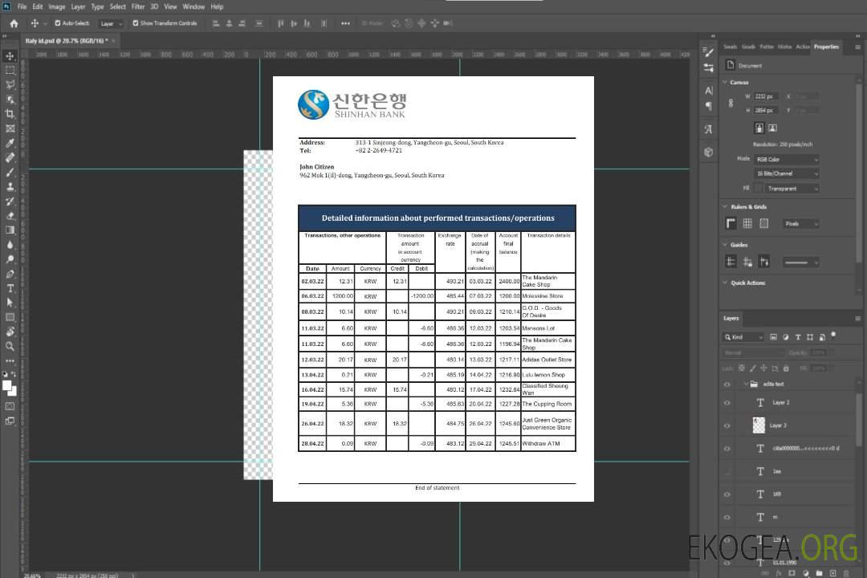The image size is (867, 578).
Task: Switch to the Actions panel tab
Action: tap(803, 47)
